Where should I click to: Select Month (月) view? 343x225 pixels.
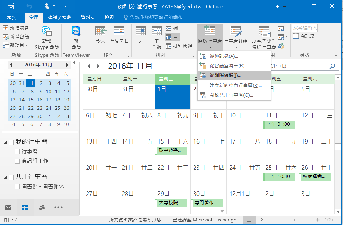coord(172,37)
